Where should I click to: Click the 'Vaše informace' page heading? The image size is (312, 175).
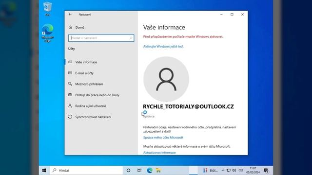(164, 27)
